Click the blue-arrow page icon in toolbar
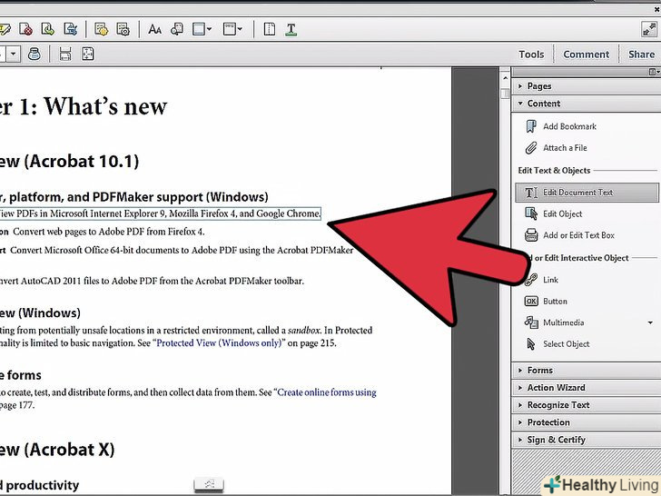The image size is (661, 496). (x=70, y=29)
